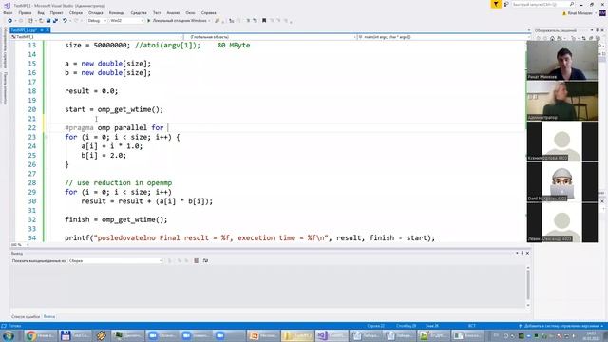Place cursor on line 30 result statement

[147, 201]
